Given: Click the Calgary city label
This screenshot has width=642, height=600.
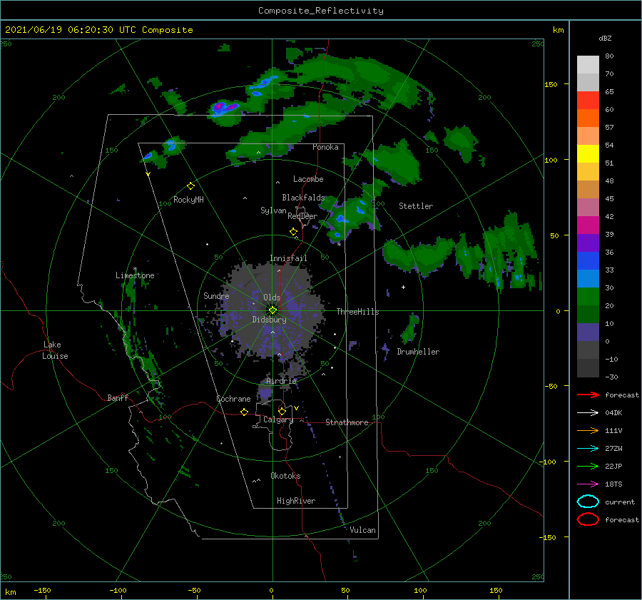Looking at the screenshot, I should click(278, 420).
